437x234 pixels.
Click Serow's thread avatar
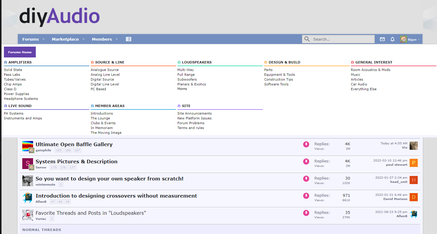28,163
